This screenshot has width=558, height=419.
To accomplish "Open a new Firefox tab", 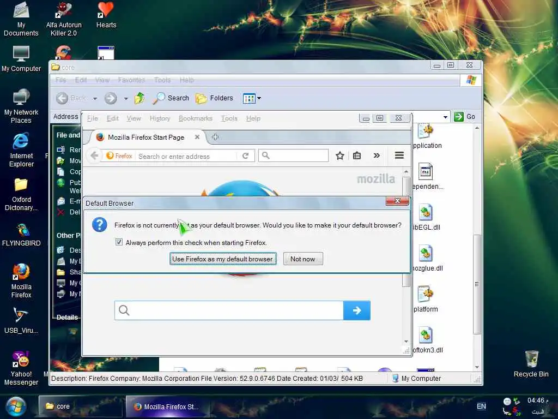I will (215, 137).
